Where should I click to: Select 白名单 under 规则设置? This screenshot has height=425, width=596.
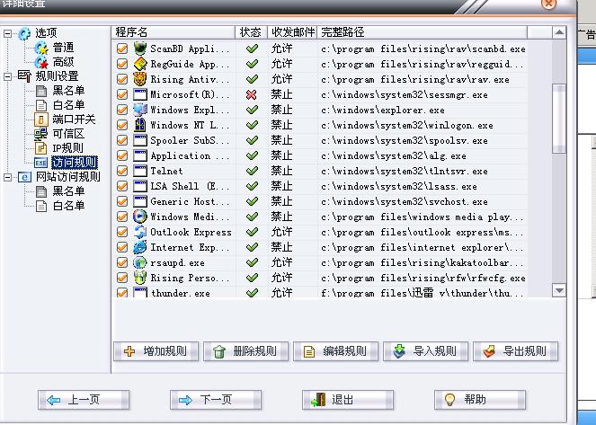68,105
